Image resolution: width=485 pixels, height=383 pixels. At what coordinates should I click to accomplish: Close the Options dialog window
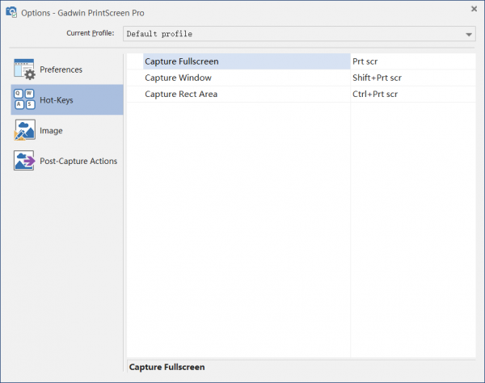click(474, 9)
